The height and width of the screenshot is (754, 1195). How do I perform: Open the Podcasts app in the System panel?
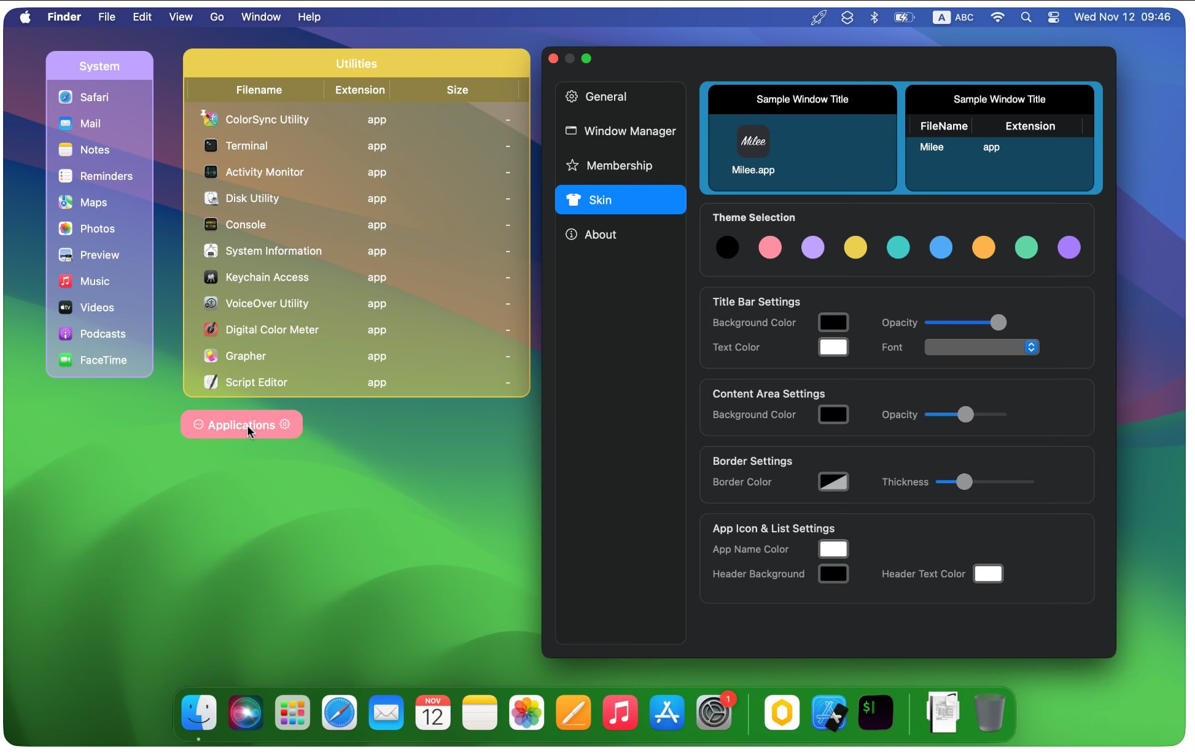pos(102,333)
